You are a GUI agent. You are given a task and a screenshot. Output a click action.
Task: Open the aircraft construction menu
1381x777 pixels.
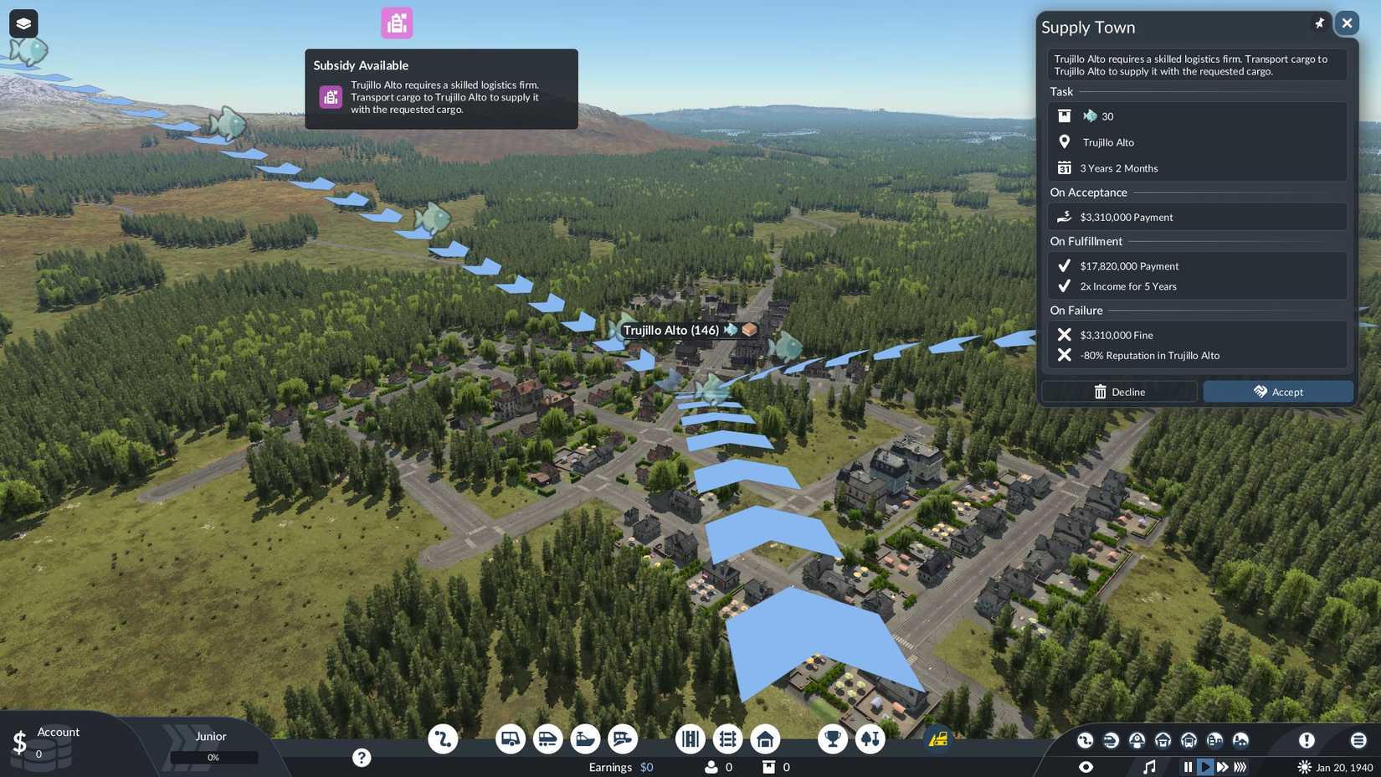(x=623, y=739)
